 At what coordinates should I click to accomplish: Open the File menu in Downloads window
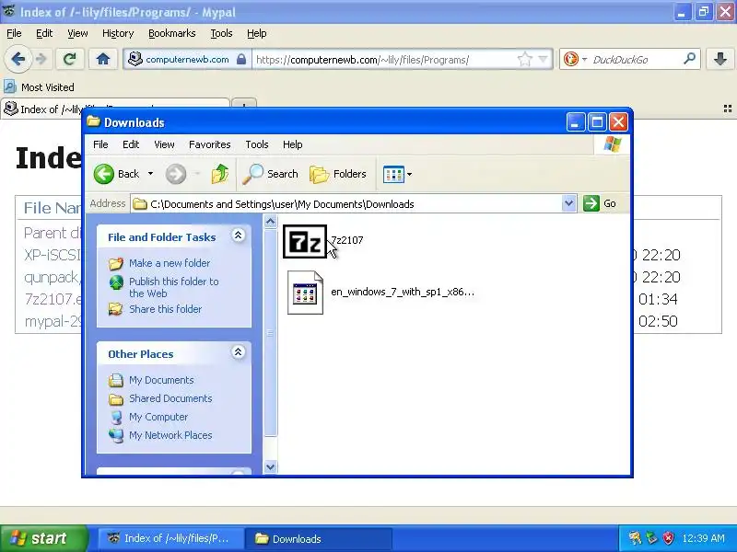[x=100, y=144]
